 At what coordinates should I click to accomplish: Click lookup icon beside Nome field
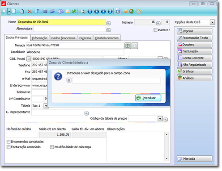pos(108,23)
